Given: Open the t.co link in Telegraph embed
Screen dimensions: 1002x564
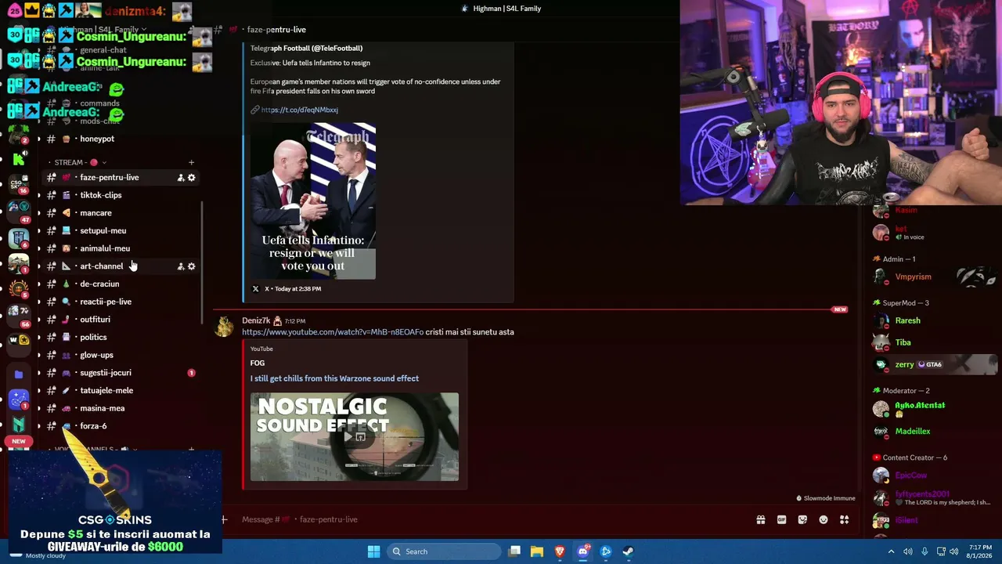Looking at the screenshot, I should point(300,110).
